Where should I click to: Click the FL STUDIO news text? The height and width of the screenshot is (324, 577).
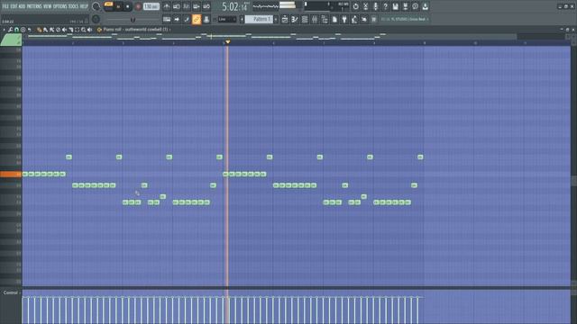[405, 19]
